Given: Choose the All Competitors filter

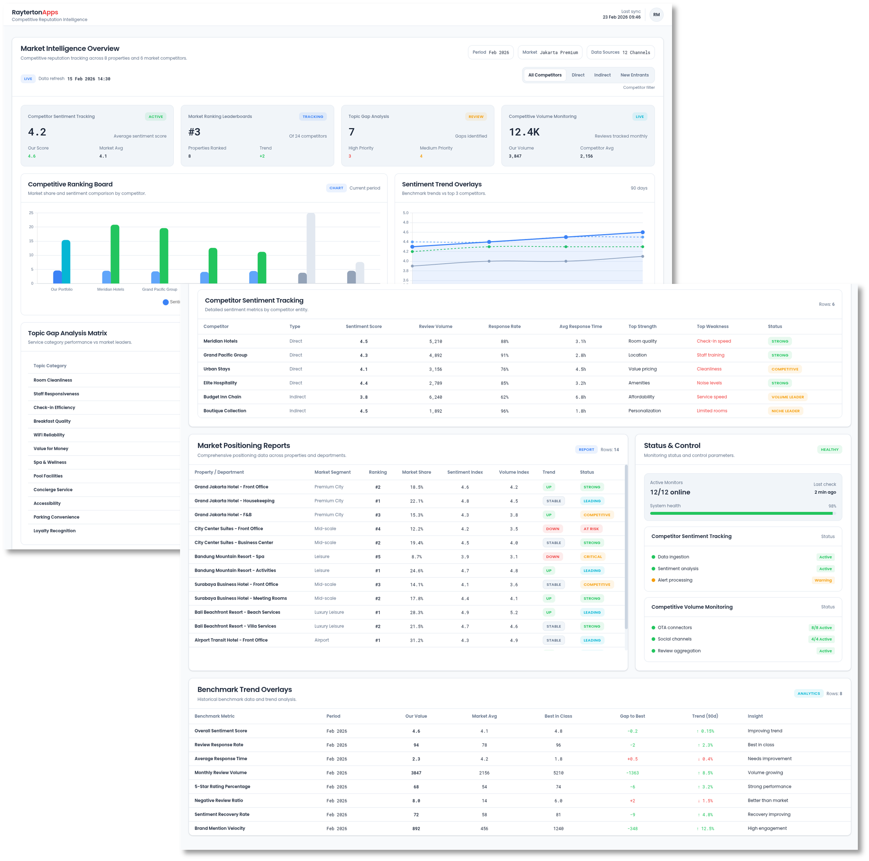Looking at the screenshot, I should [544, 75].
